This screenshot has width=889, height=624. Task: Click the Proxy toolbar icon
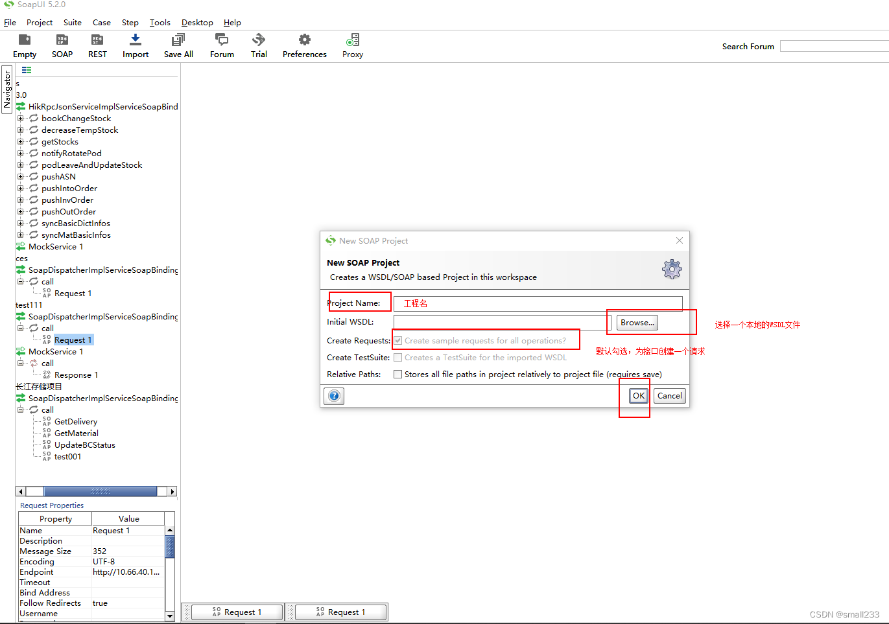coord(352,40)
